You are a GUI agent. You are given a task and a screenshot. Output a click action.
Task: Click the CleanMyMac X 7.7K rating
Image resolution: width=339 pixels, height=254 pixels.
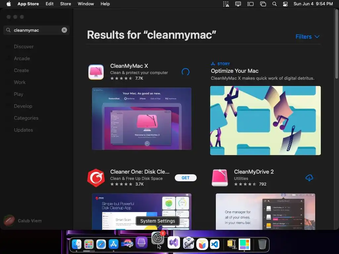tap(127, 78)
